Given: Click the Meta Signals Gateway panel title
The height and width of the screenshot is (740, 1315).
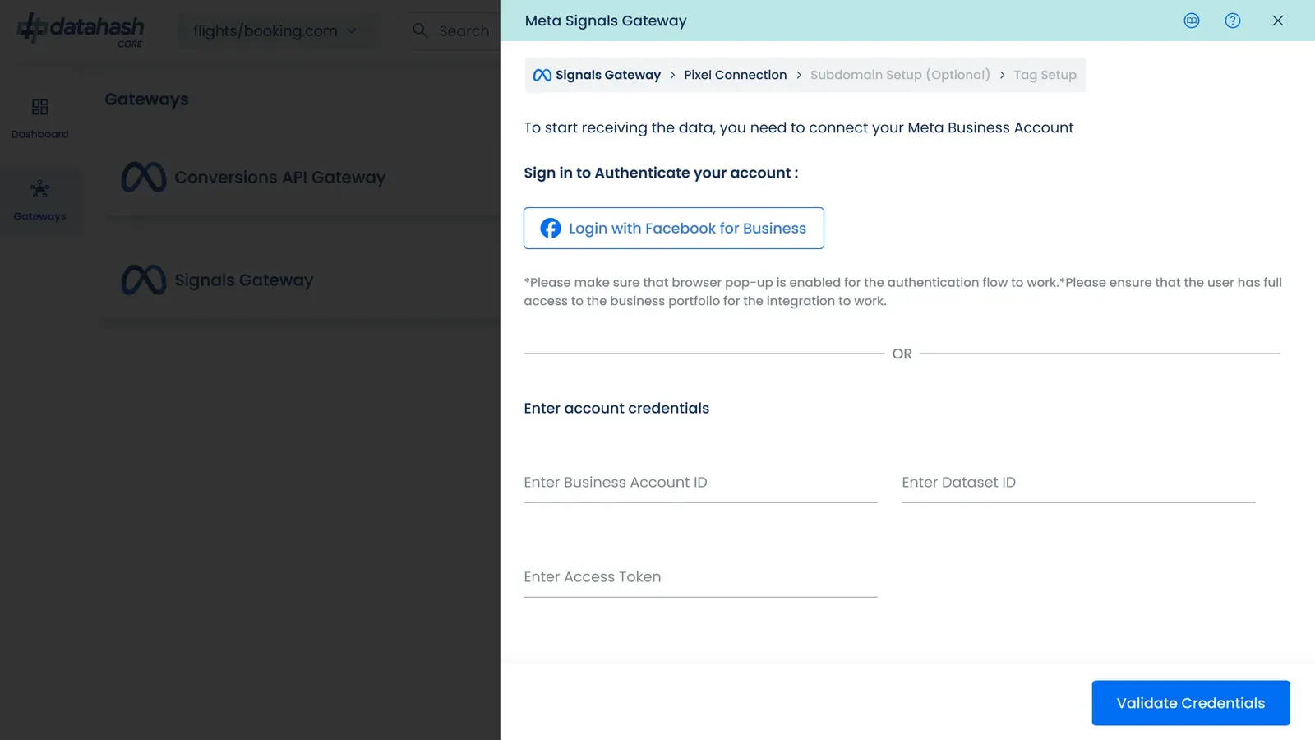Looking at the screenshot, I should point(606,21).
